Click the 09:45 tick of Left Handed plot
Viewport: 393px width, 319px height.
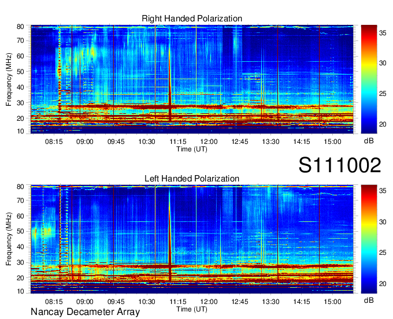click(x=116, y=302)
